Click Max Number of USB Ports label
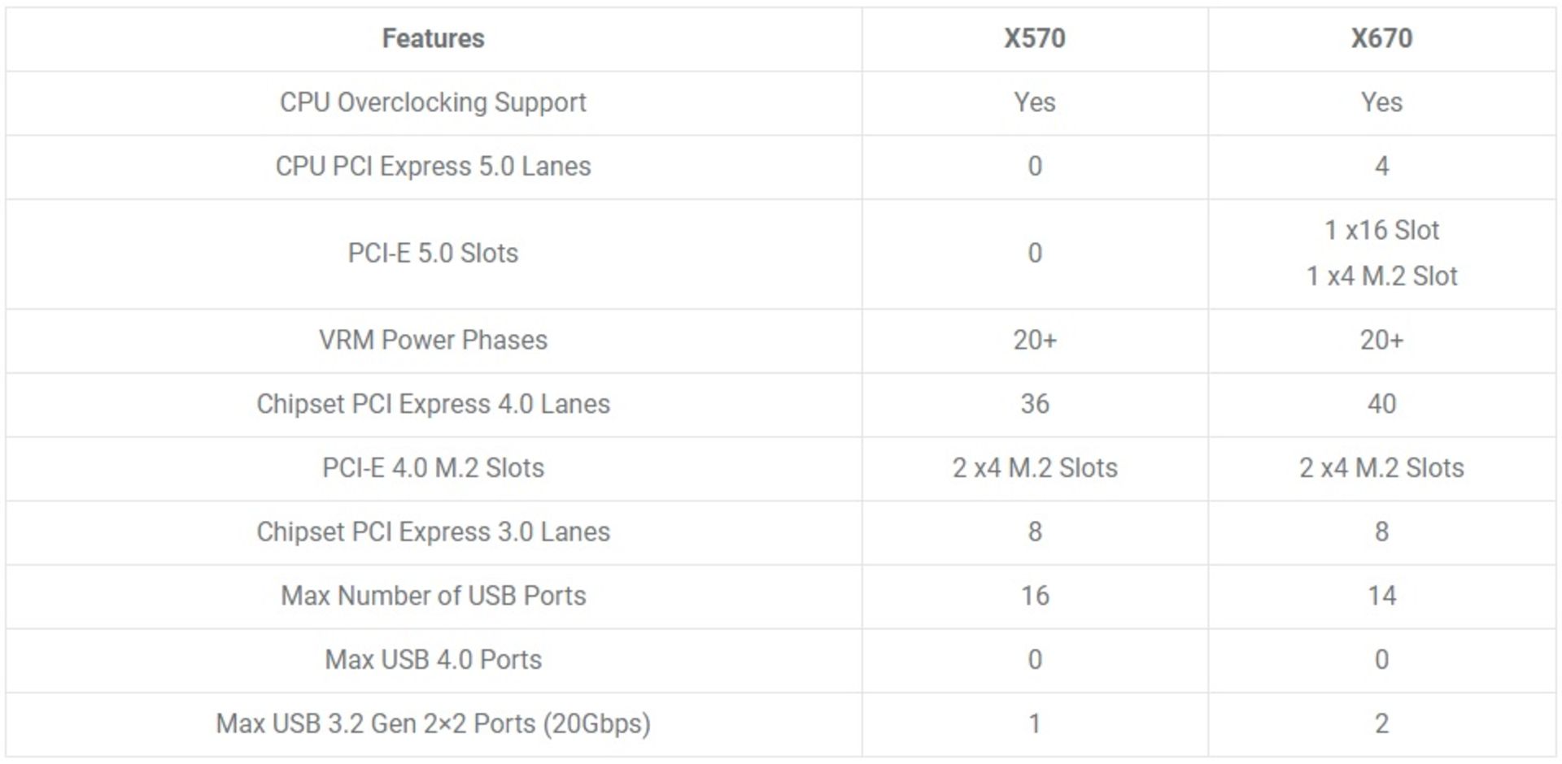This screenshot has height=764, width=1562. [x=433, y=596]
